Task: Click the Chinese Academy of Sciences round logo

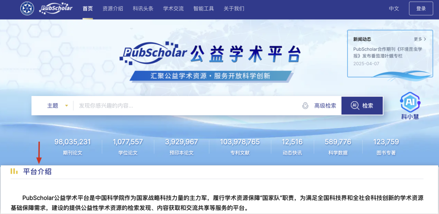Action: [x=27, y=9]
